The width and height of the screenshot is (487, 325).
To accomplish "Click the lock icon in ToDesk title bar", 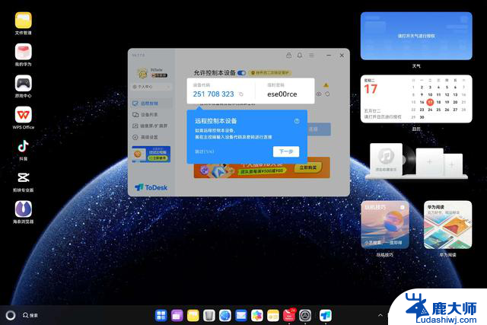I will (x=289, y=56).
